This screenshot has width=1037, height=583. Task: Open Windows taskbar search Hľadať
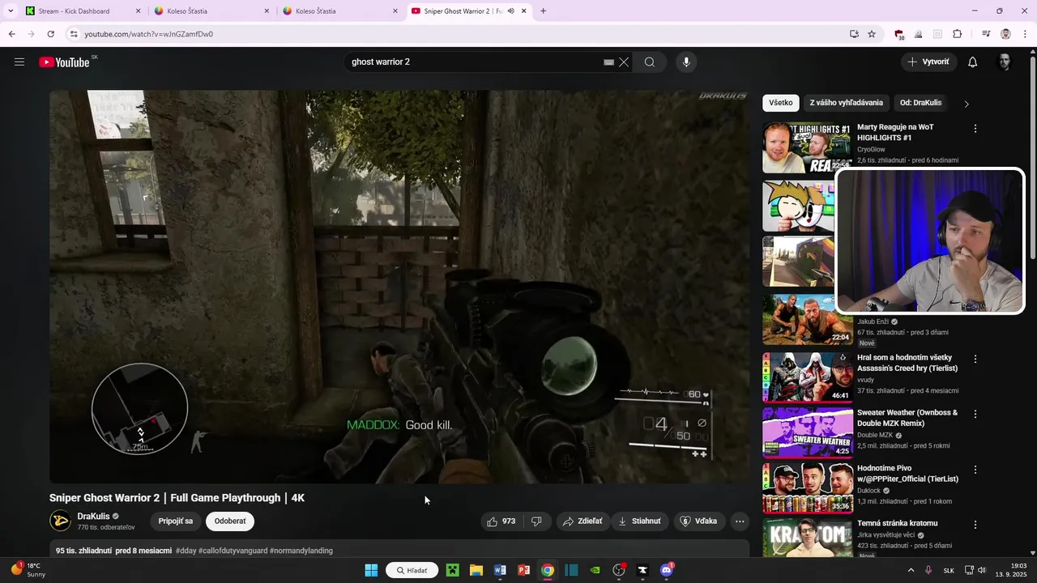click(412, 570)
